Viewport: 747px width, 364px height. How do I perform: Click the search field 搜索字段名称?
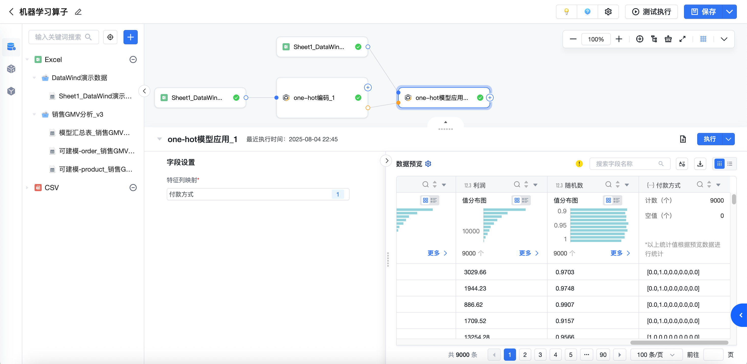point(630,164)
